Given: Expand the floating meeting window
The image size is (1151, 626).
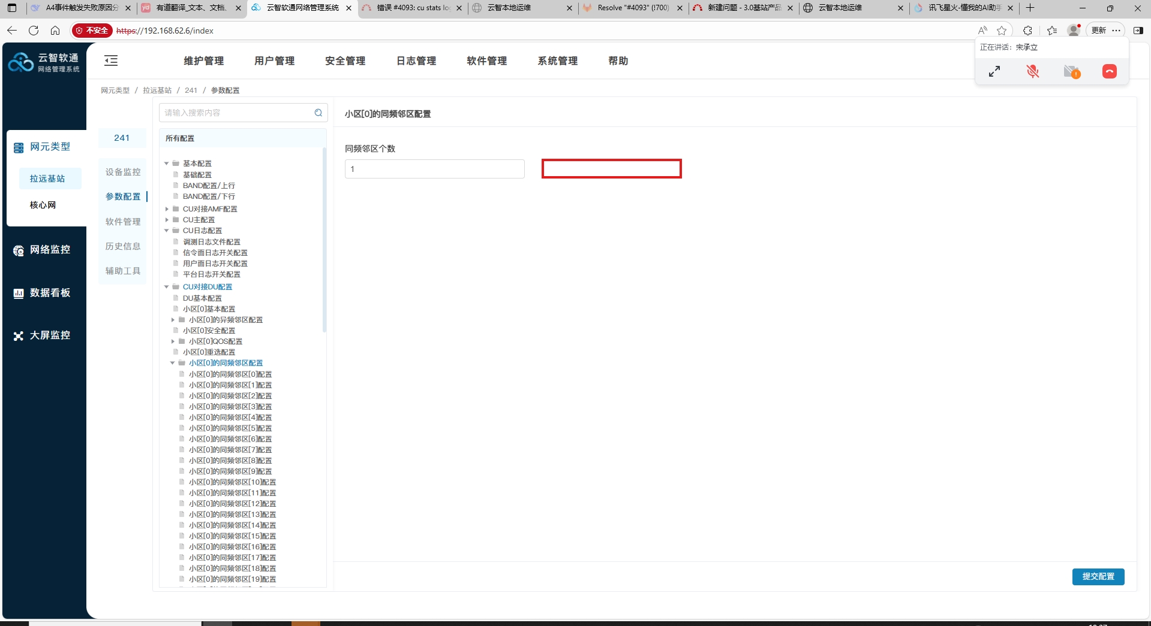Looking at the screenshot, I should [994, 71].
